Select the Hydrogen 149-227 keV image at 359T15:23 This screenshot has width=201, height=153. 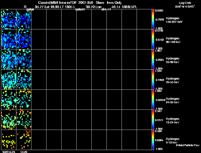[x=9, y=19]
